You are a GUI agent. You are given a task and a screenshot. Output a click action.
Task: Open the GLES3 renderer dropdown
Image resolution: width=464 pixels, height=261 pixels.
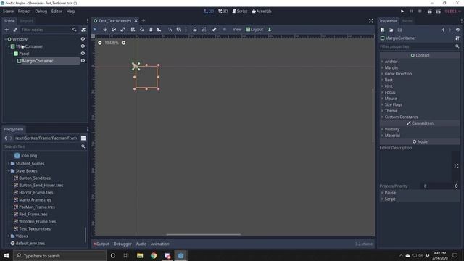pyautogui.click(x=452, y=12)
